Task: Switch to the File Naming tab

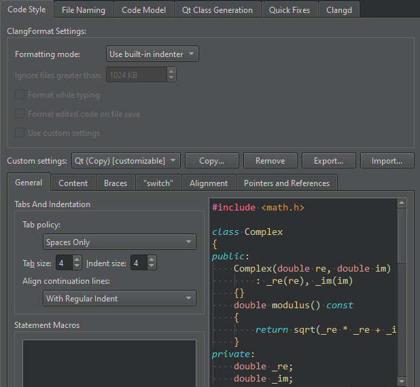Action: (x=83, y=10)
